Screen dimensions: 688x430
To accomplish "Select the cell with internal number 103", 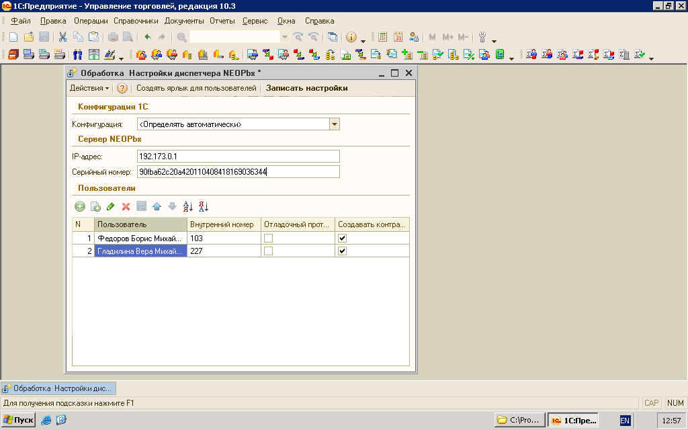I will [224, 239].
